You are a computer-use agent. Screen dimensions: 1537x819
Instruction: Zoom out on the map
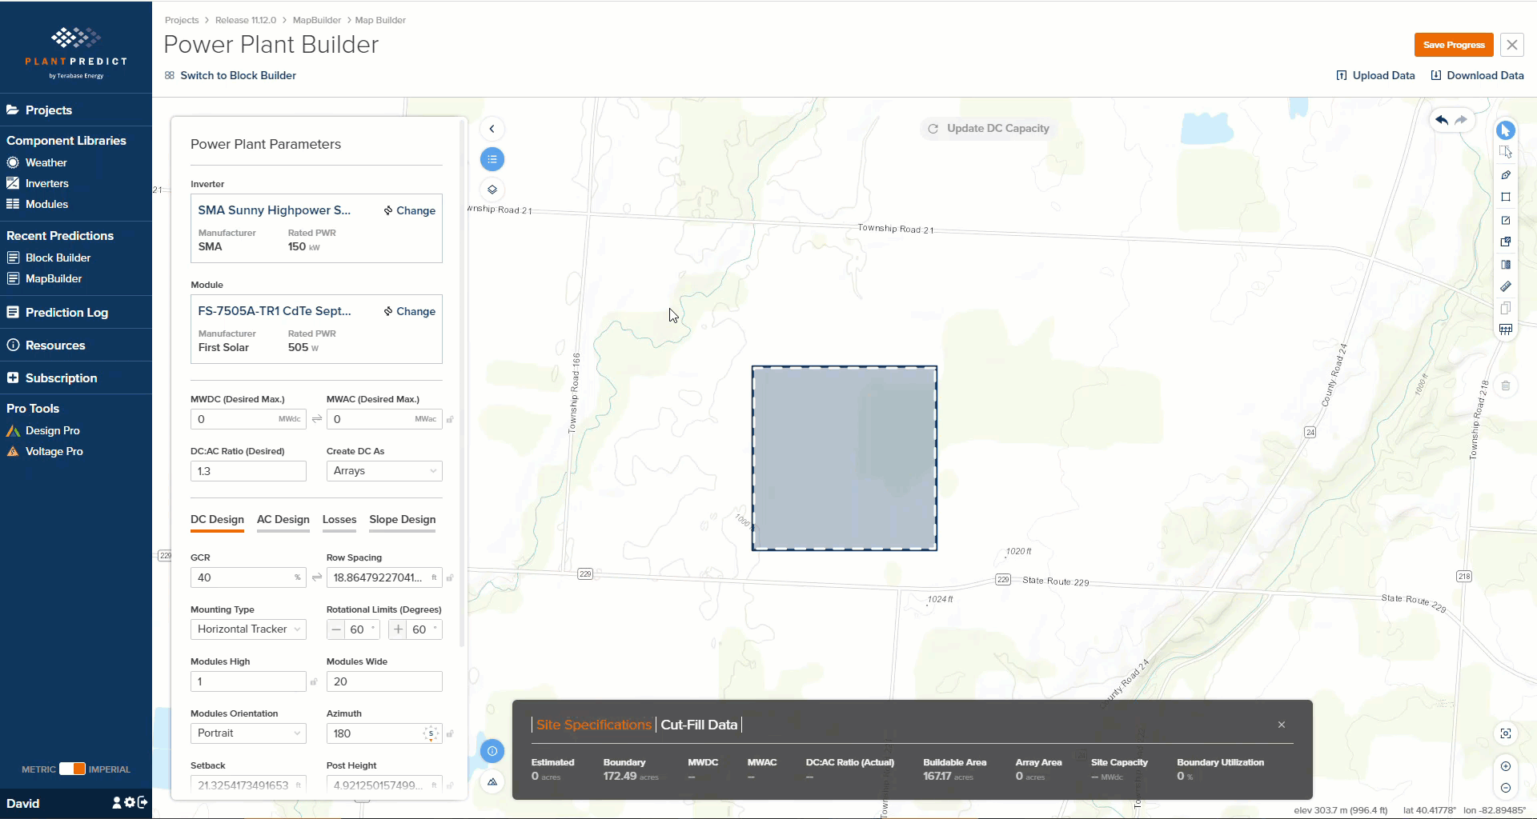1505,788
